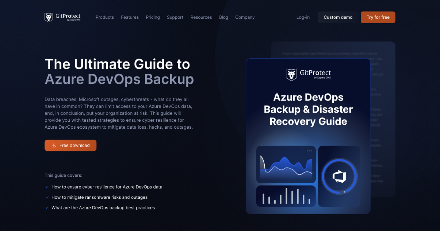Open the Resources dropdown menu
Screen dimensions: 440x231
[201, 17]
